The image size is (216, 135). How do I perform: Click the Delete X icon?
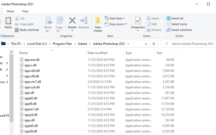click(x=72, y=20)
